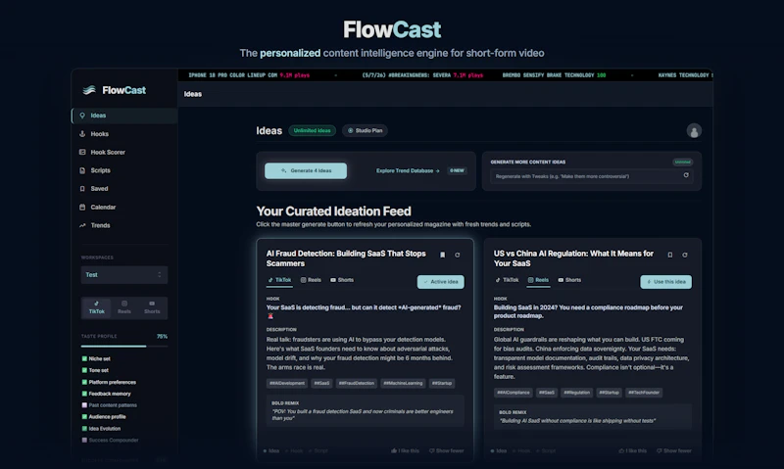Viewport: 784px width, 469px height.
Task: Regenerate the AI Fraud Detection idea card
Action: coord(457,255)
